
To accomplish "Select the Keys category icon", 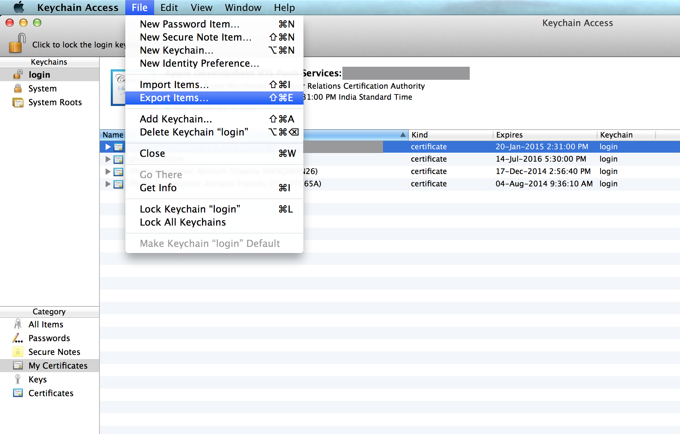I will pos(17,379).
